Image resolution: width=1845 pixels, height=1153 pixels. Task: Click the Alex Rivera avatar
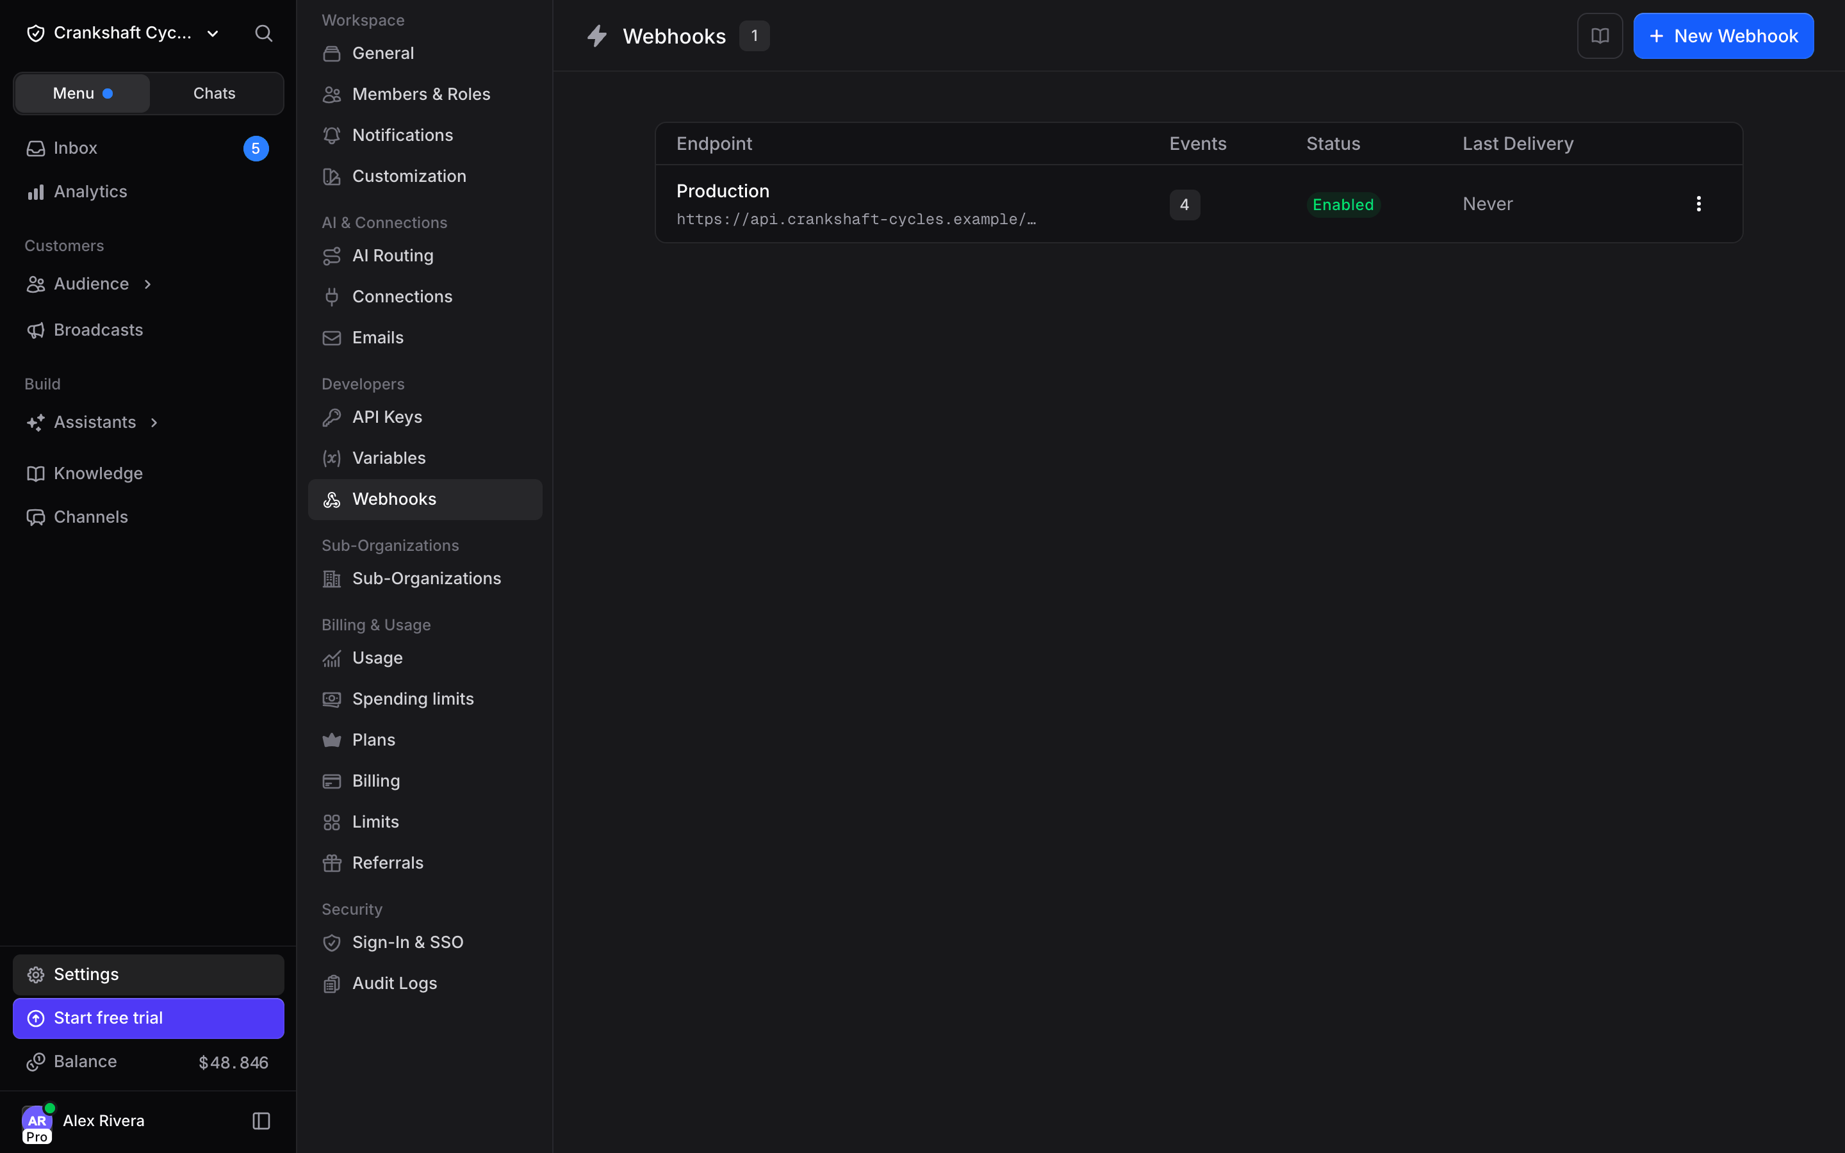pos(37,1121)
